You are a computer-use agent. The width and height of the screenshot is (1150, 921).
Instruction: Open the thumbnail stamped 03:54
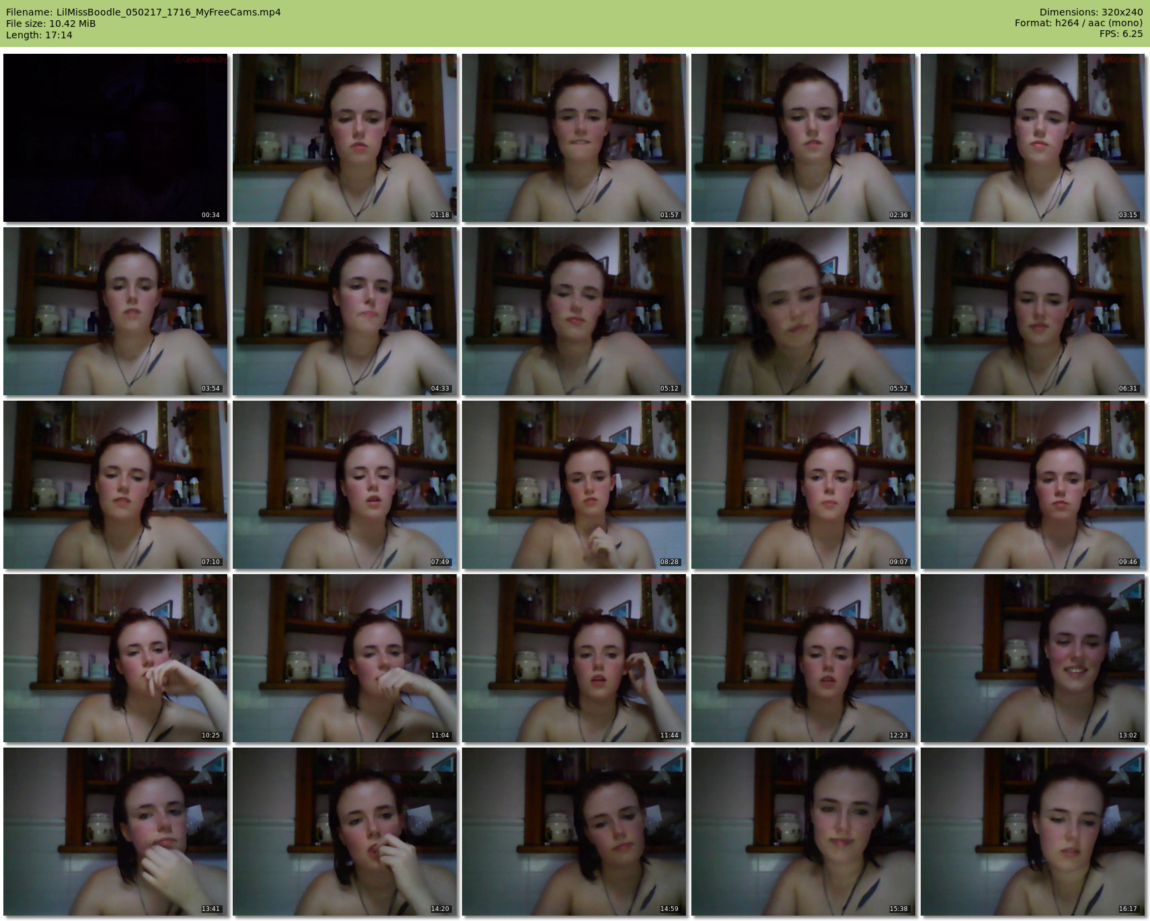[116, 311]
